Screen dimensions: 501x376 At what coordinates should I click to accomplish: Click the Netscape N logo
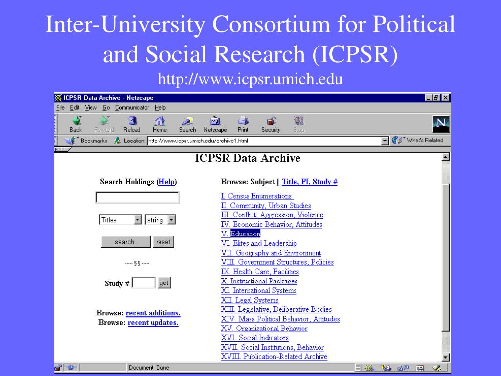[x=441, y=124]
